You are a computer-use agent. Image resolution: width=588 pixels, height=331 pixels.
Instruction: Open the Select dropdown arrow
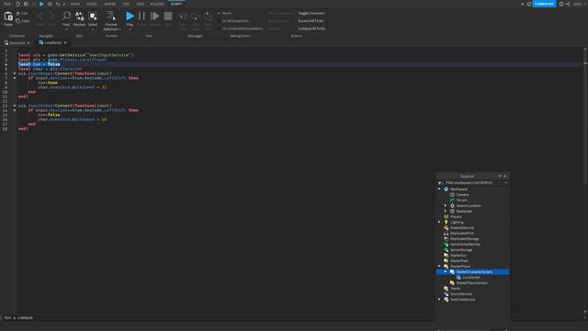tap(93, 29)
